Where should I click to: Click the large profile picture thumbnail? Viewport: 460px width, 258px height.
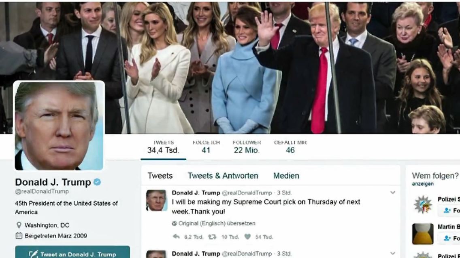59,126
